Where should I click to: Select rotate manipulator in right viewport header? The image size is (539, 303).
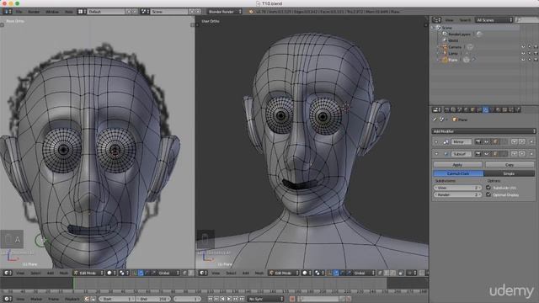click(343, 273)
